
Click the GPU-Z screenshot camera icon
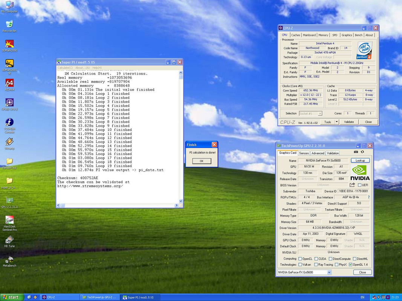pos(356,152)
